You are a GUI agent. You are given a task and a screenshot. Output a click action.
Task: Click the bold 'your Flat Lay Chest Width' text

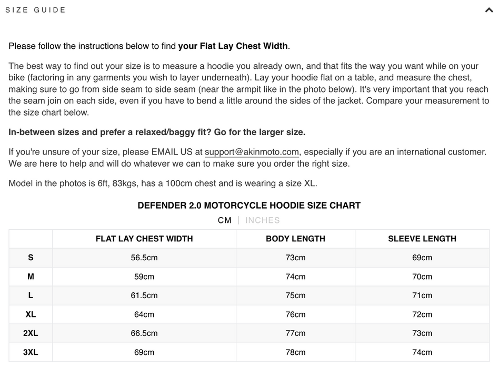click(233, 46)
